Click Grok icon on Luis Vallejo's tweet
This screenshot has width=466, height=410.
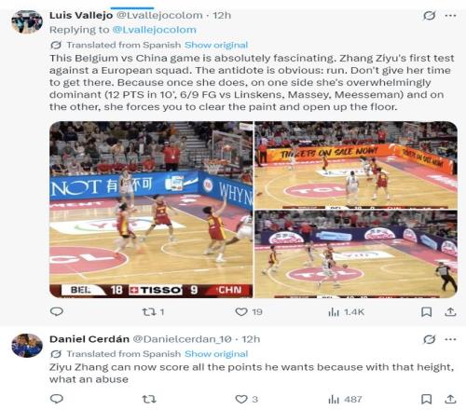click(430, 15)
